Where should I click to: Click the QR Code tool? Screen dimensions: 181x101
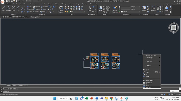[x=108, y=9]
